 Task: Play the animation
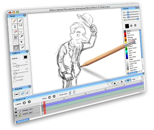point(115,84)
